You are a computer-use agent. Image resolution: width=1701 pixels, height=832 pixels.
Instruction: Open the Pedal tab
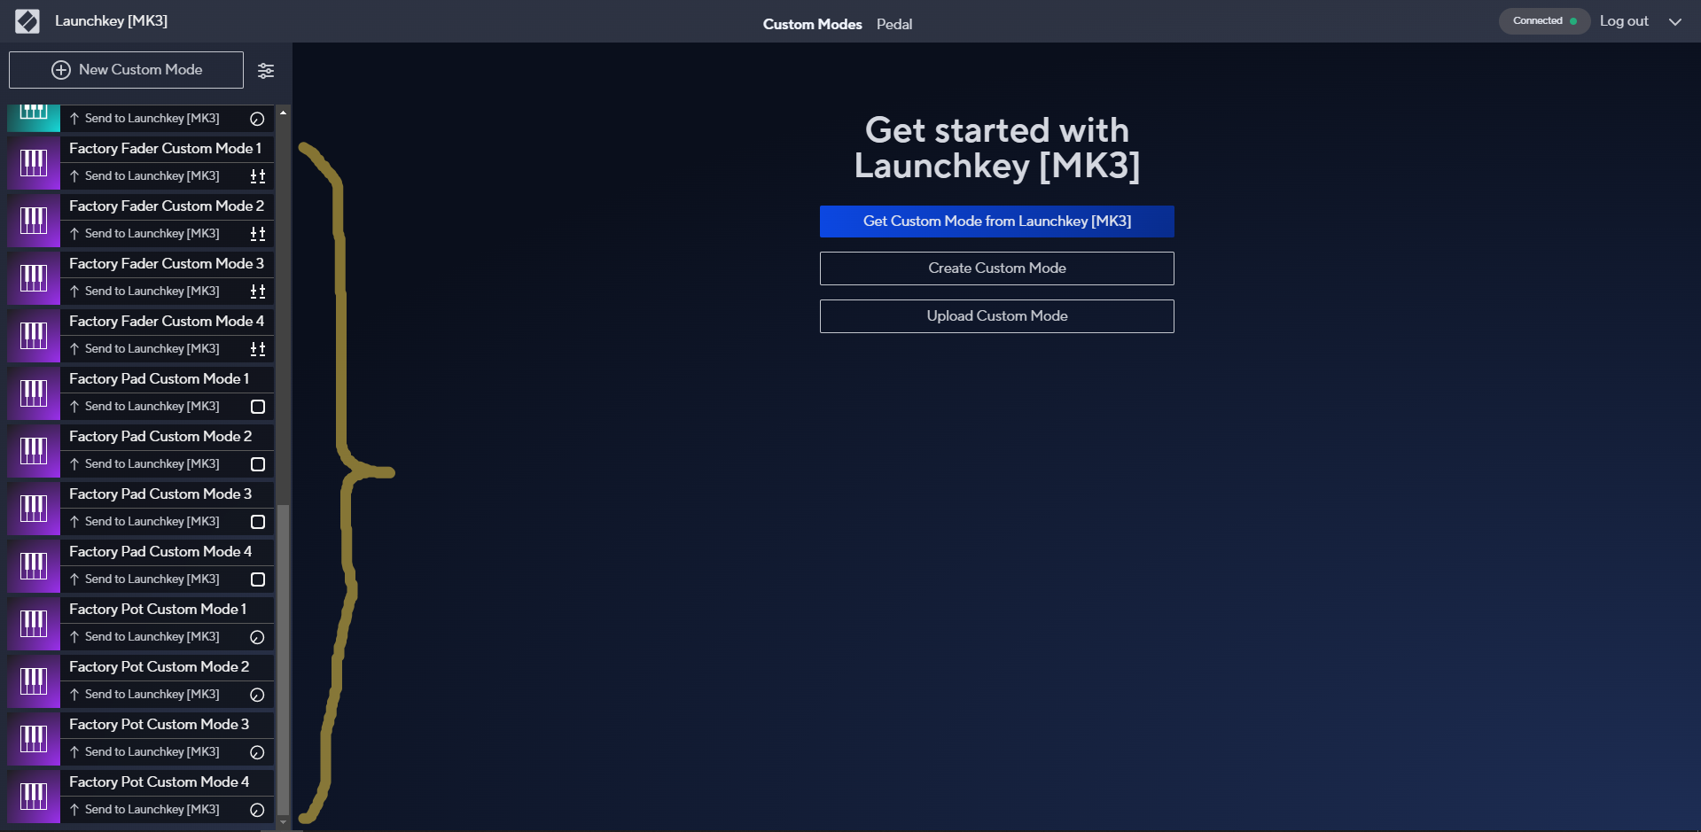[894, 25]
